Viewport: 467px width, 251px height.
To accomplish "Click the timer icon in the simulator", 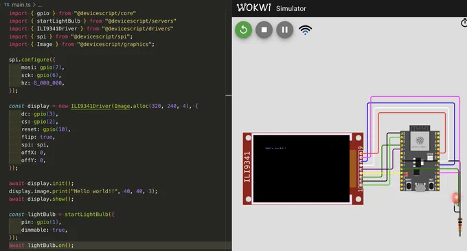I will 464,23.
